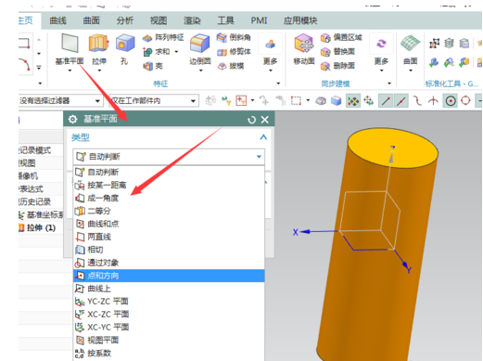Click the Datum Plane (基准平面) icon

coord(70,43)
